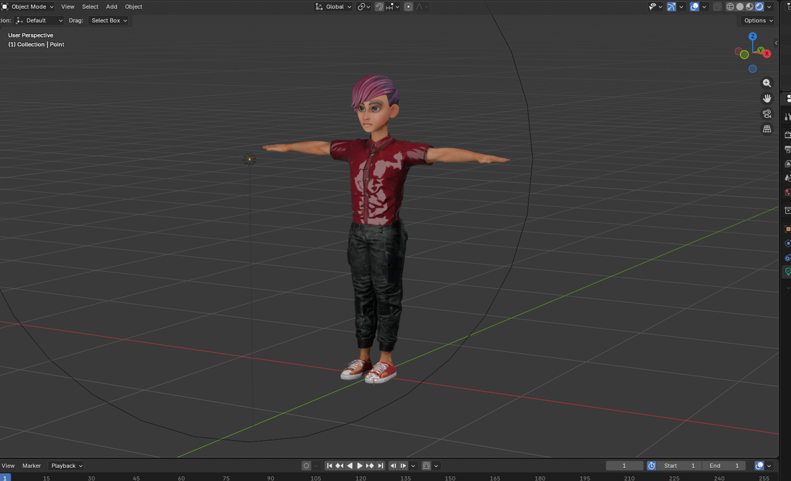This screenshot has width=791, height=481.
Task: Open the timeline Marker menu
Action: point(32,466)
